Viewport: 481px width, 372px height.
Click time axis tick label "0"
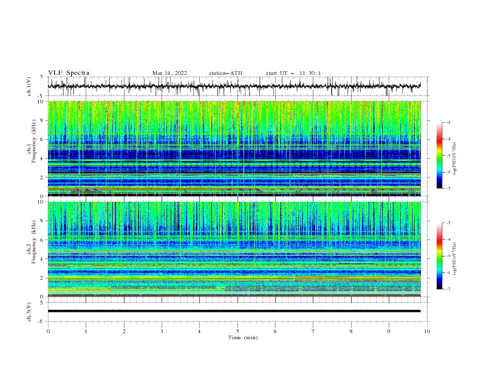[48, 331]
